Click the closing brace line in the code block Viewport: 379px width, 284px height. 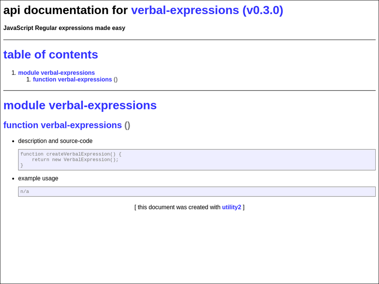[22, 165]
